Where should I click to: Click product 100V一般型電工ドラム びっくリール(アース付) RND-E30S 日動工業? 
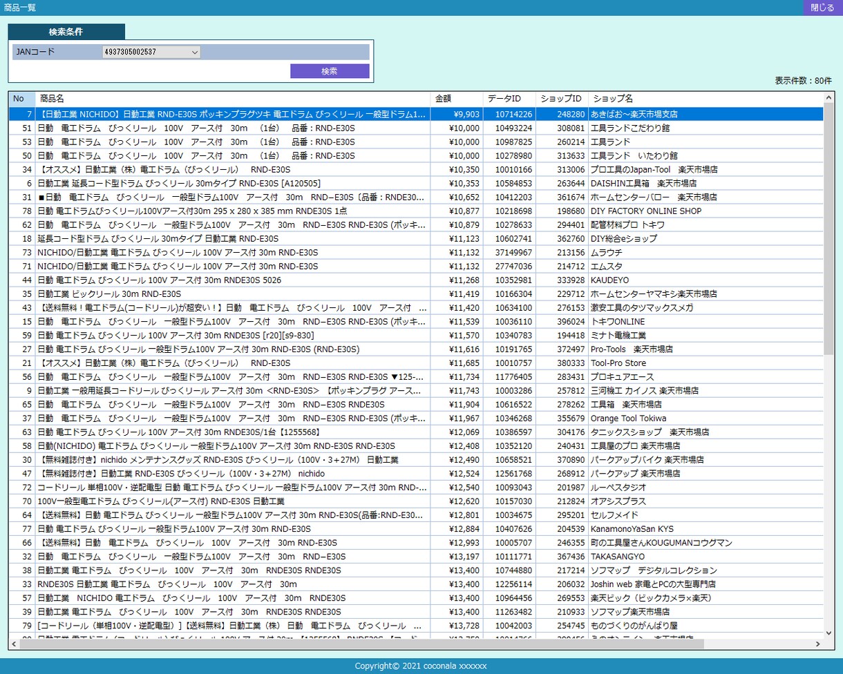(x=161, y=501)
